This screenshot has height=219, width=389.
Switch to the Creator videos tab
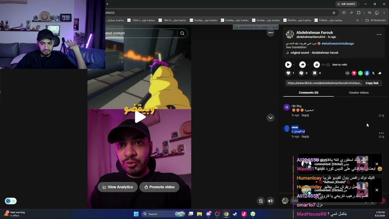point(359,92)
